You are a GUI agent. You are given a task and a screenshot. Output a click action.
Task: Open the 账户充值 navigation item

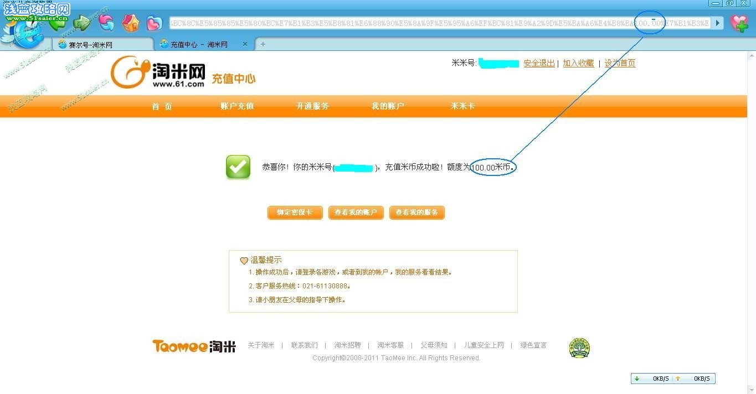click(x=237, y=106)
